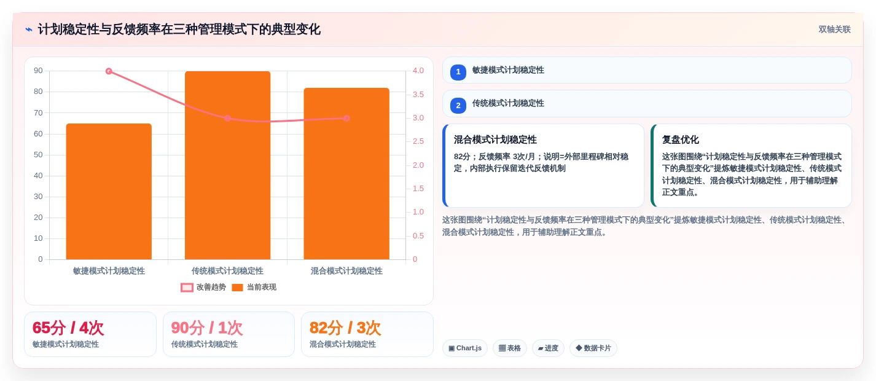Image resolution: width=876 pixels, height=381 pixels.
Task: Open the 传统模式计划稳定性 list item
Action: 647,103
